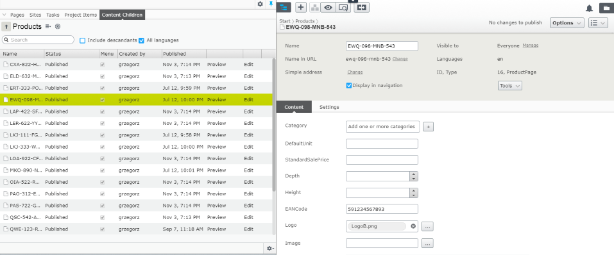Image resolution: width=614 pixels, height=255 pixels.
Task: Toggle Menu checkbox in QSC-542 row
Action: tap(102, 217)
